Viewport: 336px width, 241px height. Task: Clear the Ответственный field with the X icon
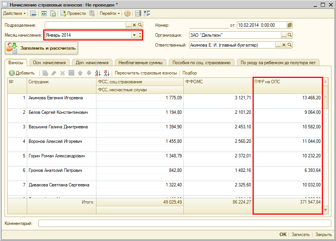click(x=284, y=45)
